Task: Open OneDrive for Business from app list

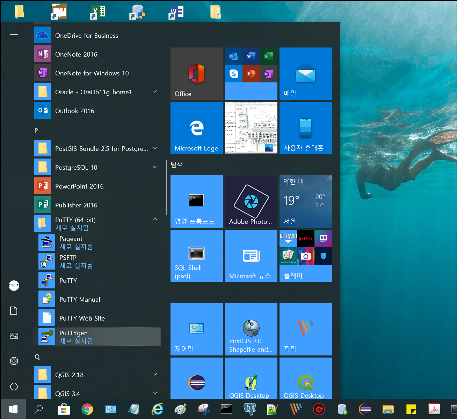Action: (x=97, y=35)
